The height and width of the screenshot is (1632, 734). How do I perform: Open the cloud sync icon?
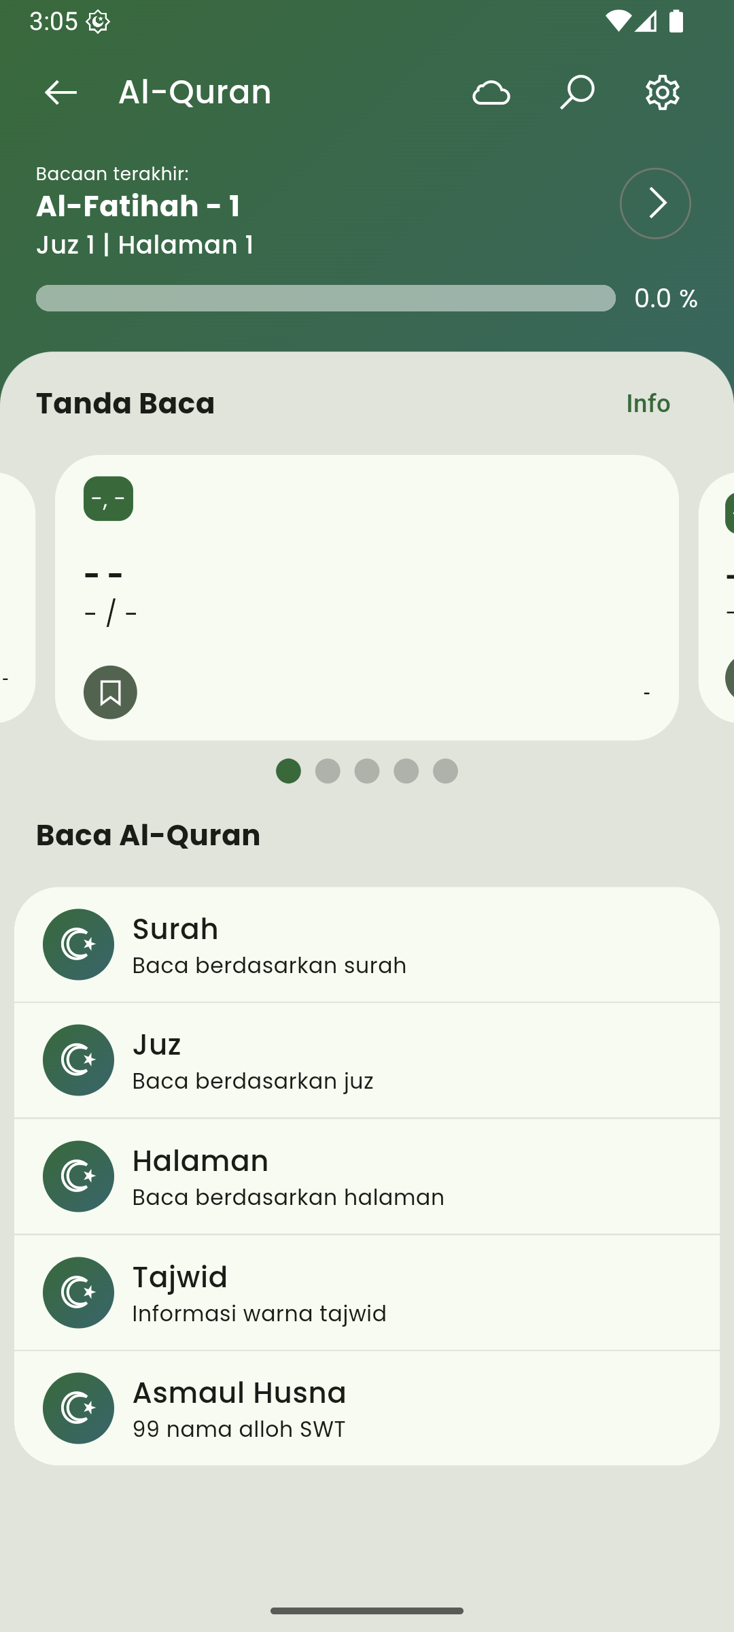point(491,92)
